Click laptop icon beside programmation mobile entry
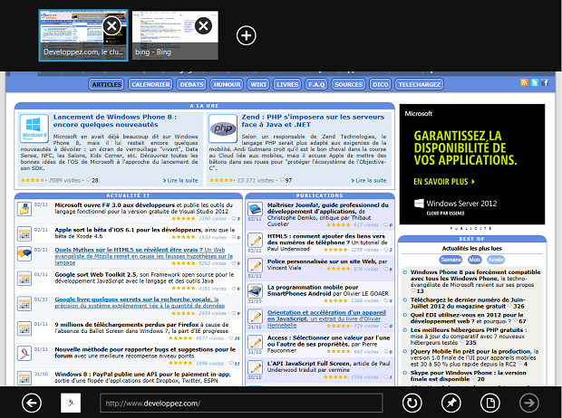Screen dimensions: 562x418 click(x=256, y=291)
